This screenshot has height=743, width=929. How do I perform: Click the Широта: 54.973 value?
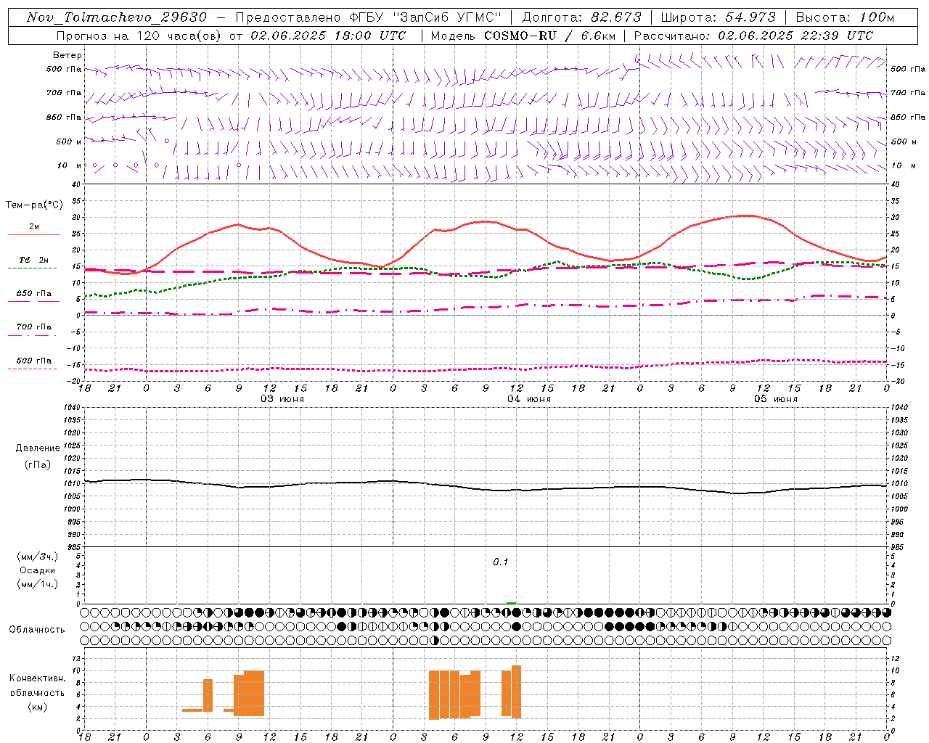click(x=718, y=17)
